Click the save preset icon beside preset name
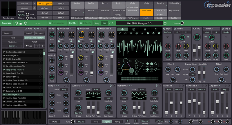This screenshot has width=232, height=125. point(165,23)
